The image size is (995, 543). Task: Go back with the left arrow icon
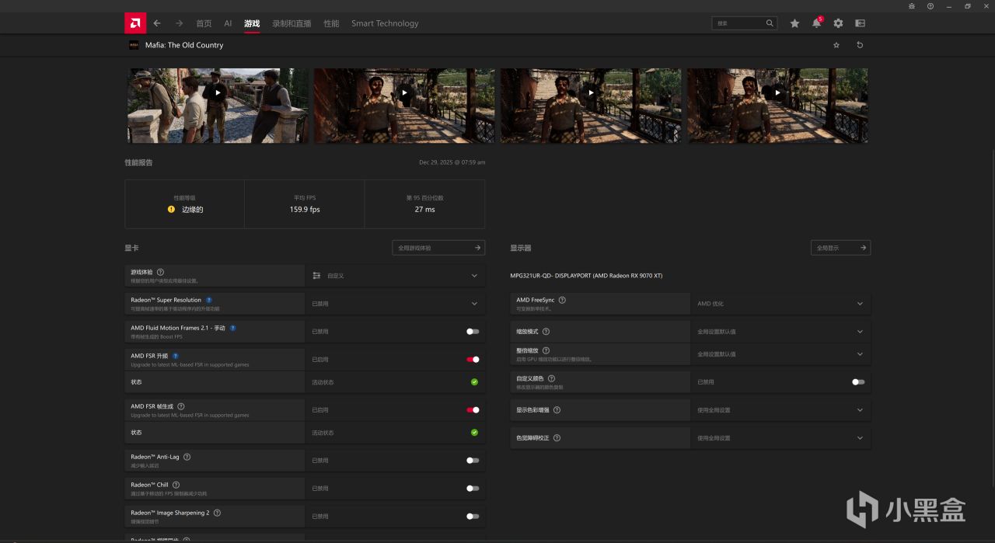coord(157,23)
